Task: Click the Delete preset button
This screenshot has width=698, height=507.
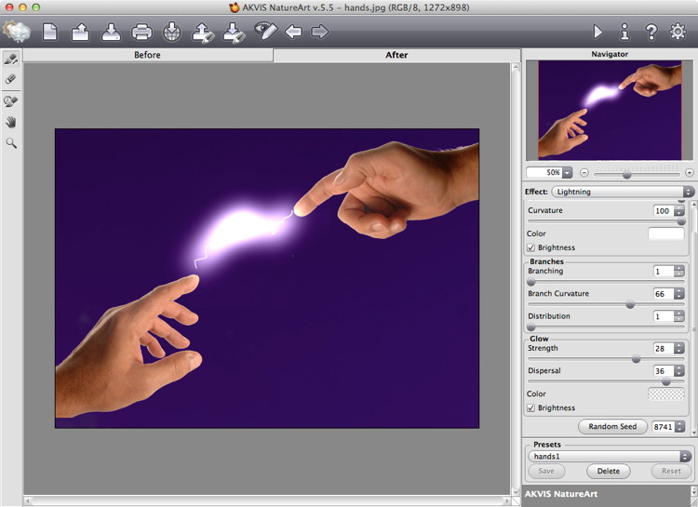Action: pos(609,471)
